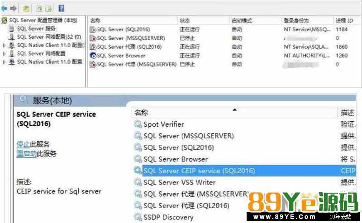Click the SQL Server VSS Writer gear icon
362x223 pixels.
(x=138, y=182)
